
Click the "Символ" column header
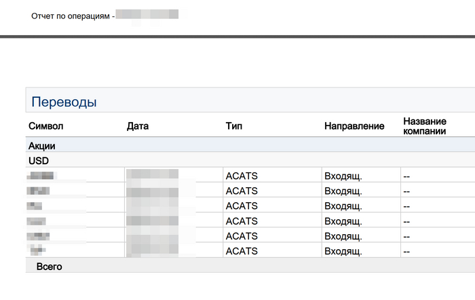tap(45, 126)
